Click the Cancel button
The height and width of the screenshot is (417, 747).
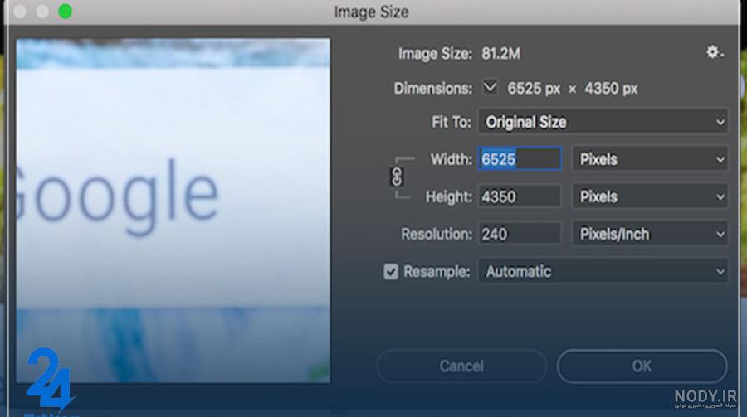tap(461, 366)
